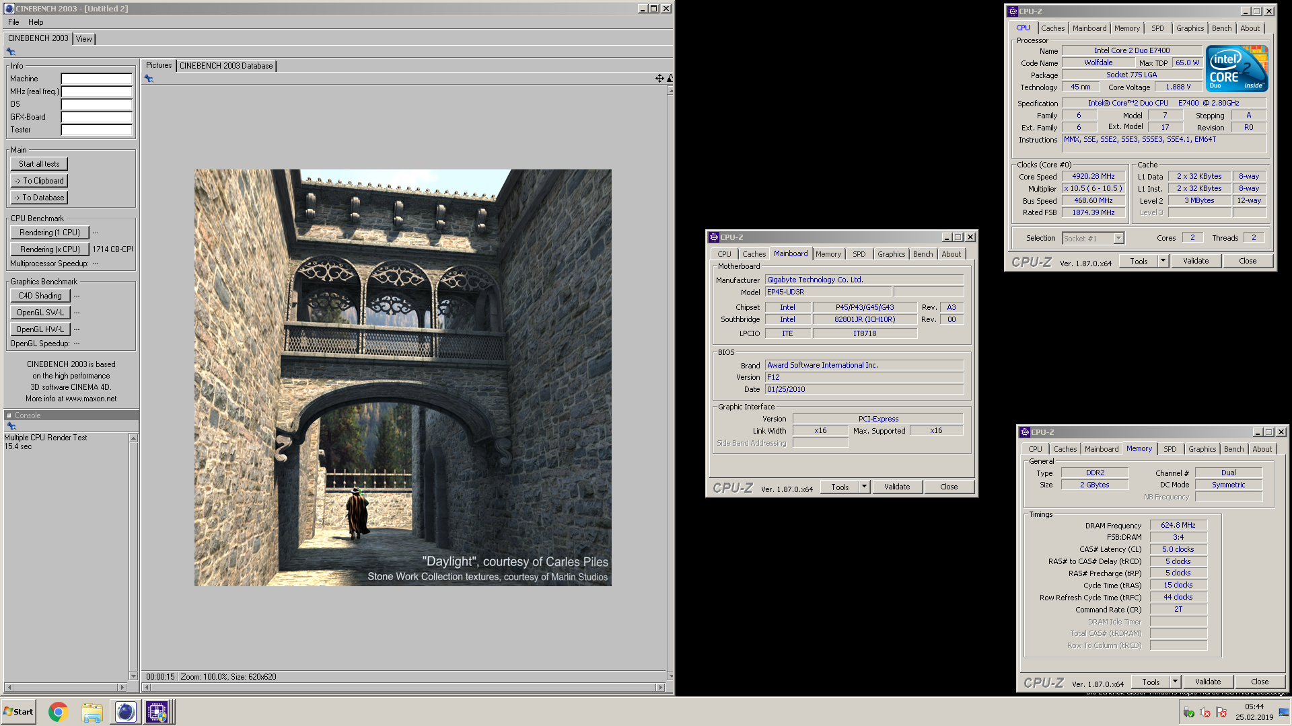This screenshot has width=1292, height=726.
Task: Open the Help menu in CINEBENCH
Action: [36, 22]
